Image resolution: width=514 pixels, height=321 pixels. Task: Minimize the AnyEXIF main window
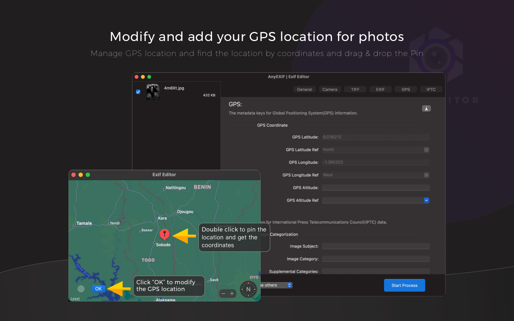click(x=143, y=77)
